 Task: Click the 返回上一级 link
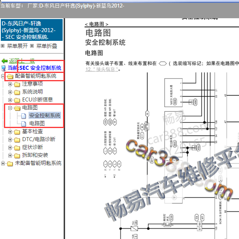click(x=22, y=61)
